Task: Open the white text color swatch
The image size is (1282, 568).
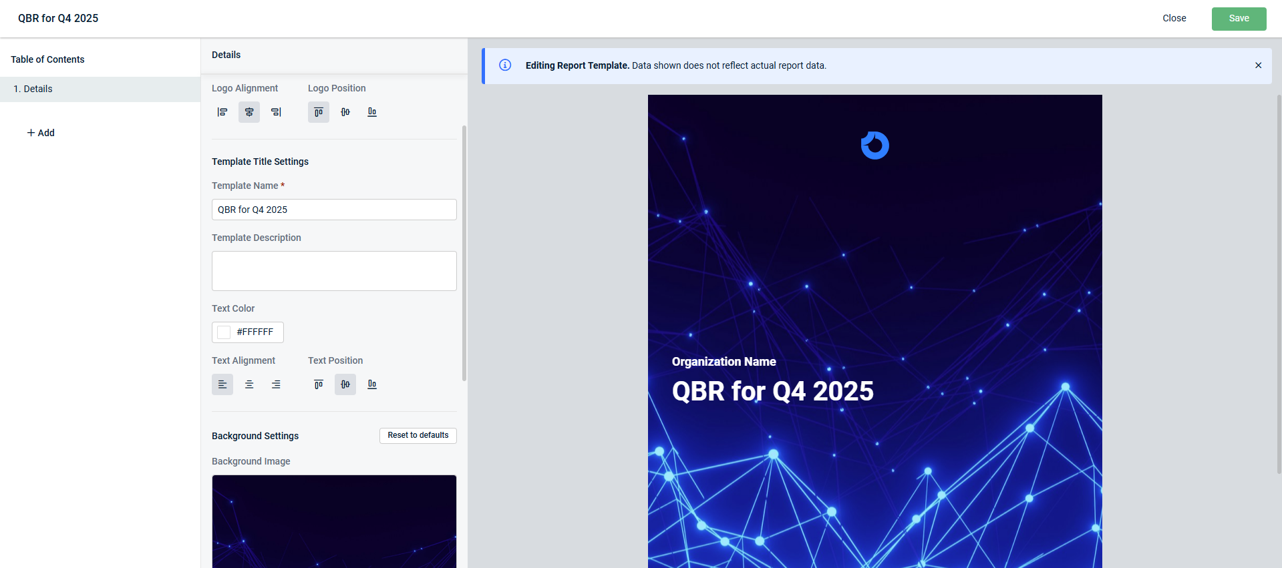Action: [224, 332]
